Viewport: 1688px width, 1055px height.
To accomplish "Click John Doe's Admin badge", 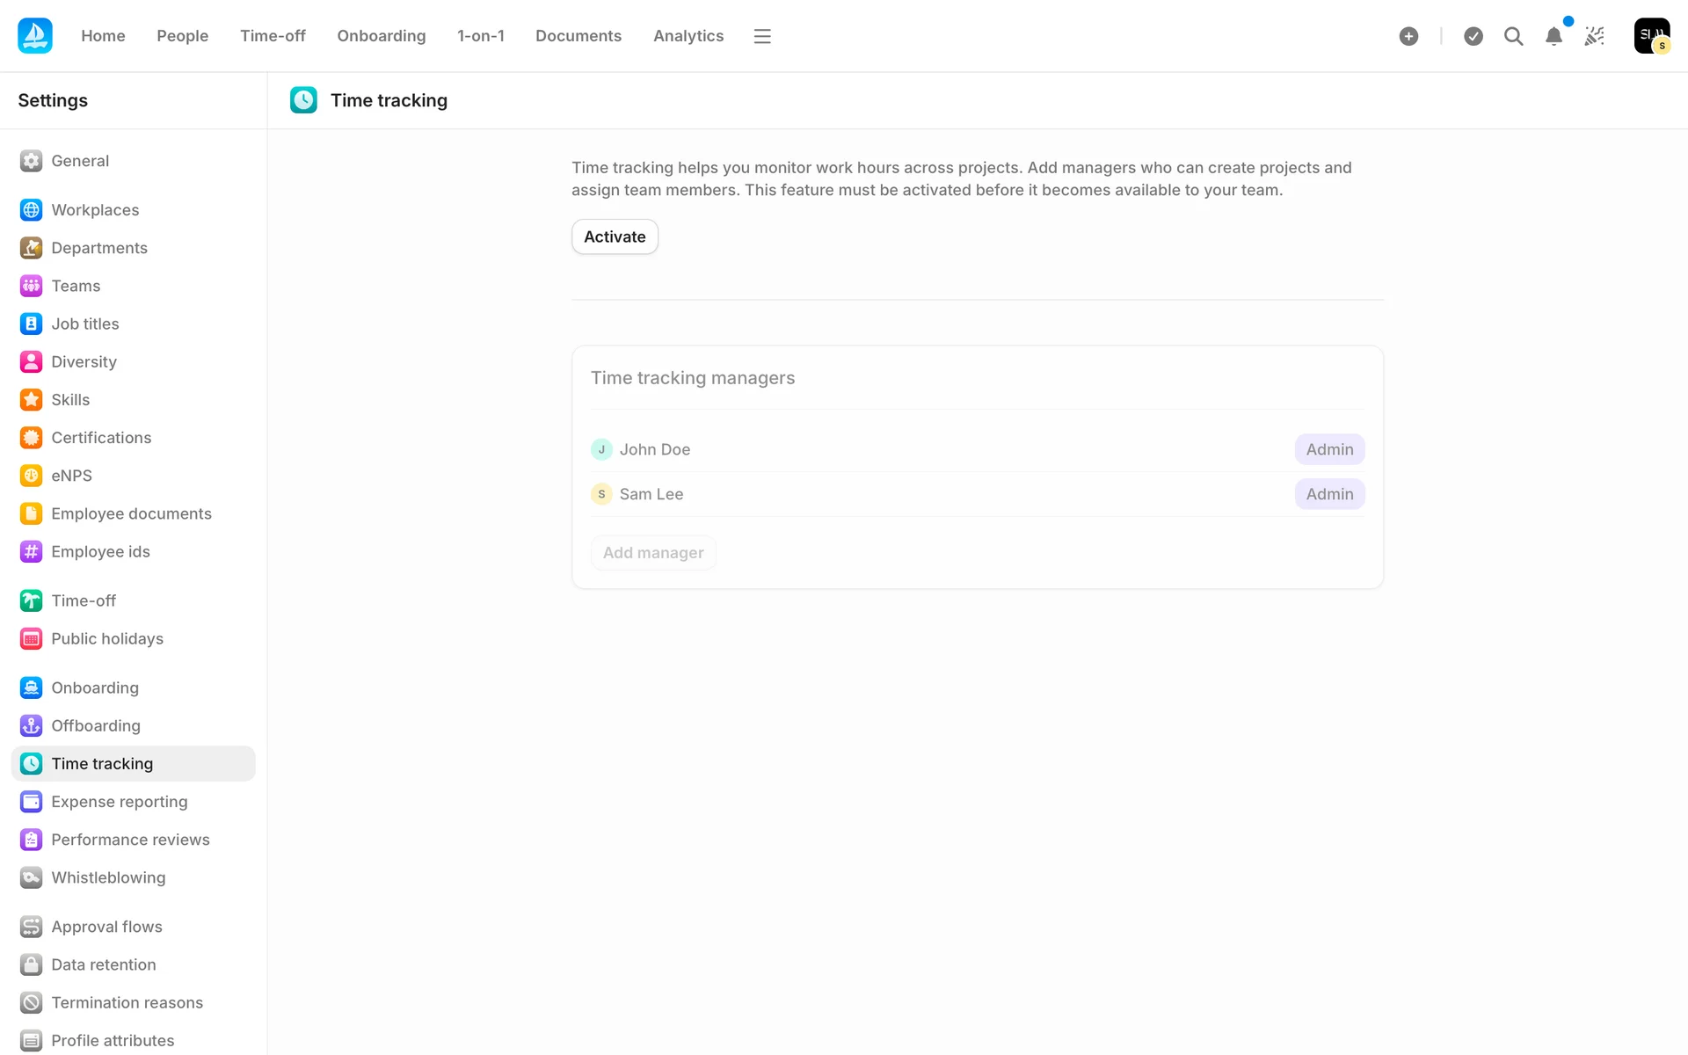I will coord(1329,449).
